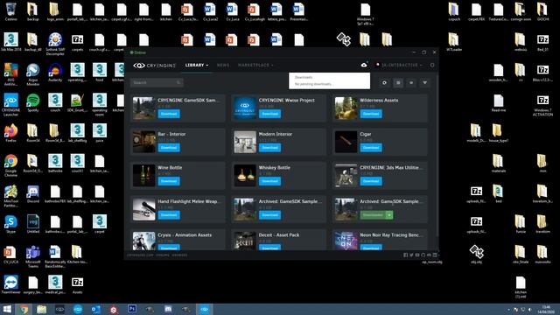Screen dimensions: 560x315
Task: Download the Bar - Interior asset
Action: click(x=169, y=148)
